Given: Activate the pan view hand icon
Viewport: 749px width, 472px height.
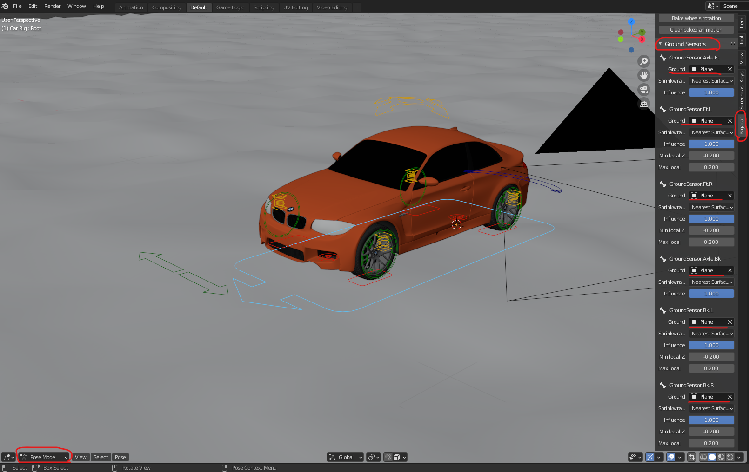Looking at the screenshot, I should click(x=644, y=75).
